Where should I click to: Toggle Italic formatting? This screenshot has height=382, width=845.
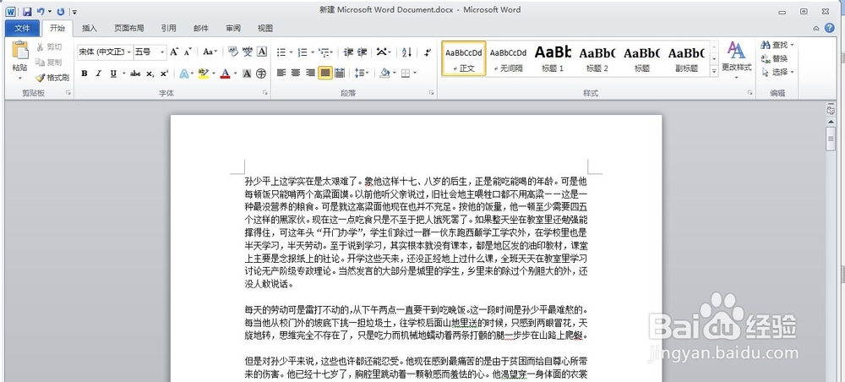(98, 74)
